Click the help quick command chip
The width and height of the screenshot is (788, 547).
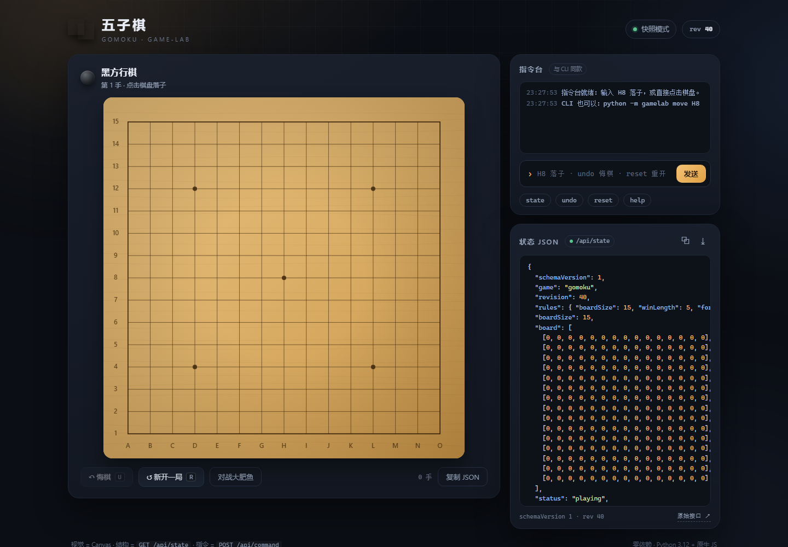637,200
